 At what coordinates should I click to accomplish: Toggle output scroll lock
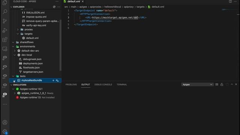222,84
